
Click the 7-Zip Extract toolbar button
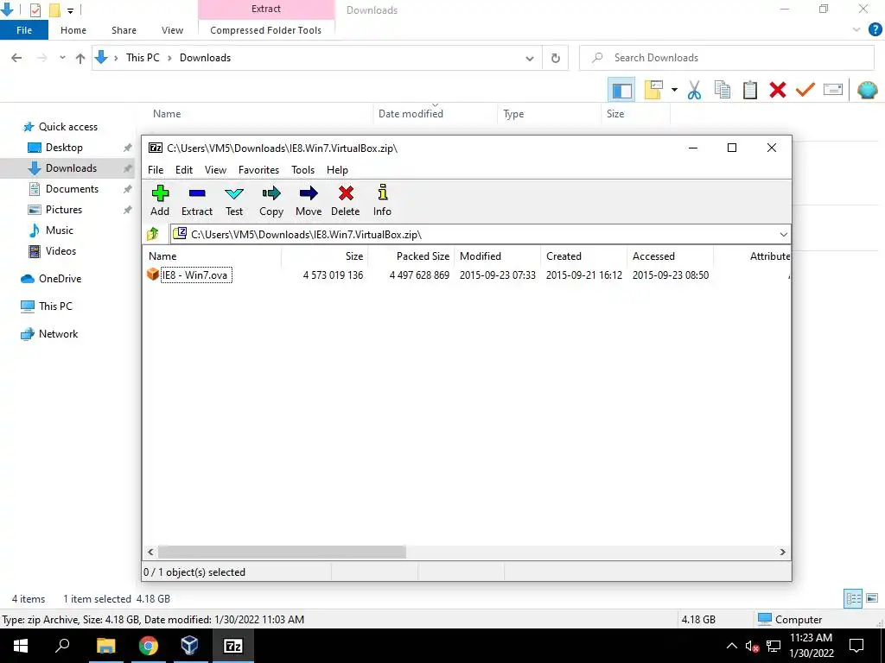click(x=197, y=200)
